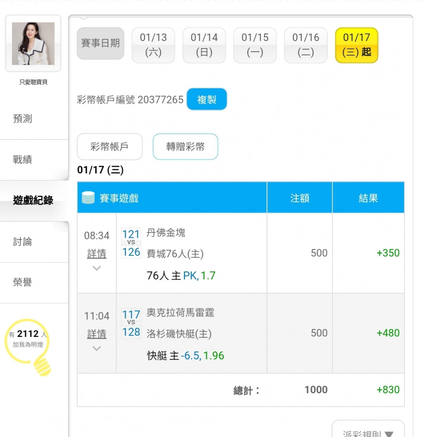Open the 派彩規則 dropdown

(x=368, y=430)
